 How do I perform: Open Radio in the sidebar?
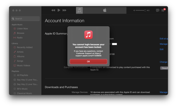point(20,38)
